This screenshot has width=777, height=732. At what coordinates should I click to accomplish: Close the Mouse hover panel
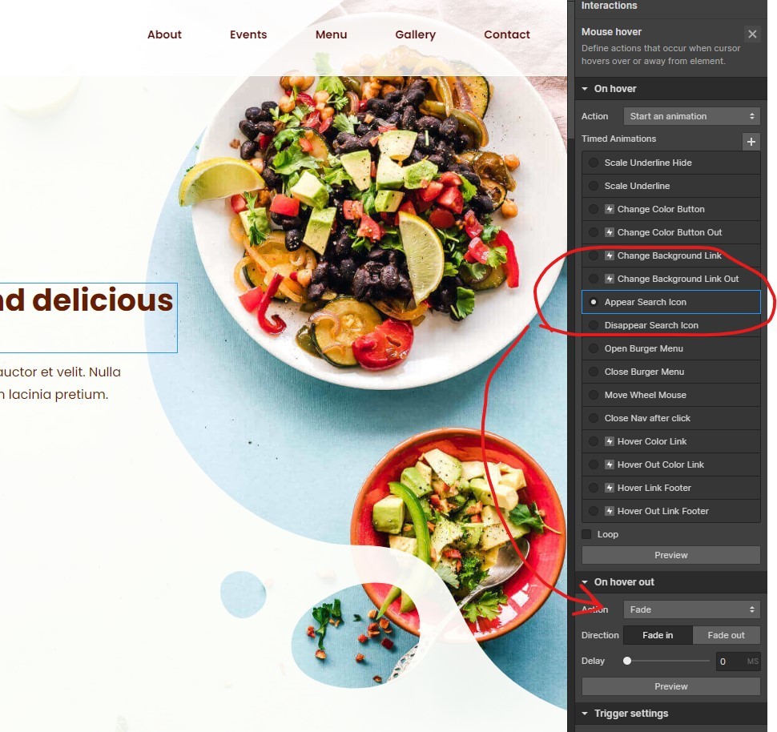point(752,34)
